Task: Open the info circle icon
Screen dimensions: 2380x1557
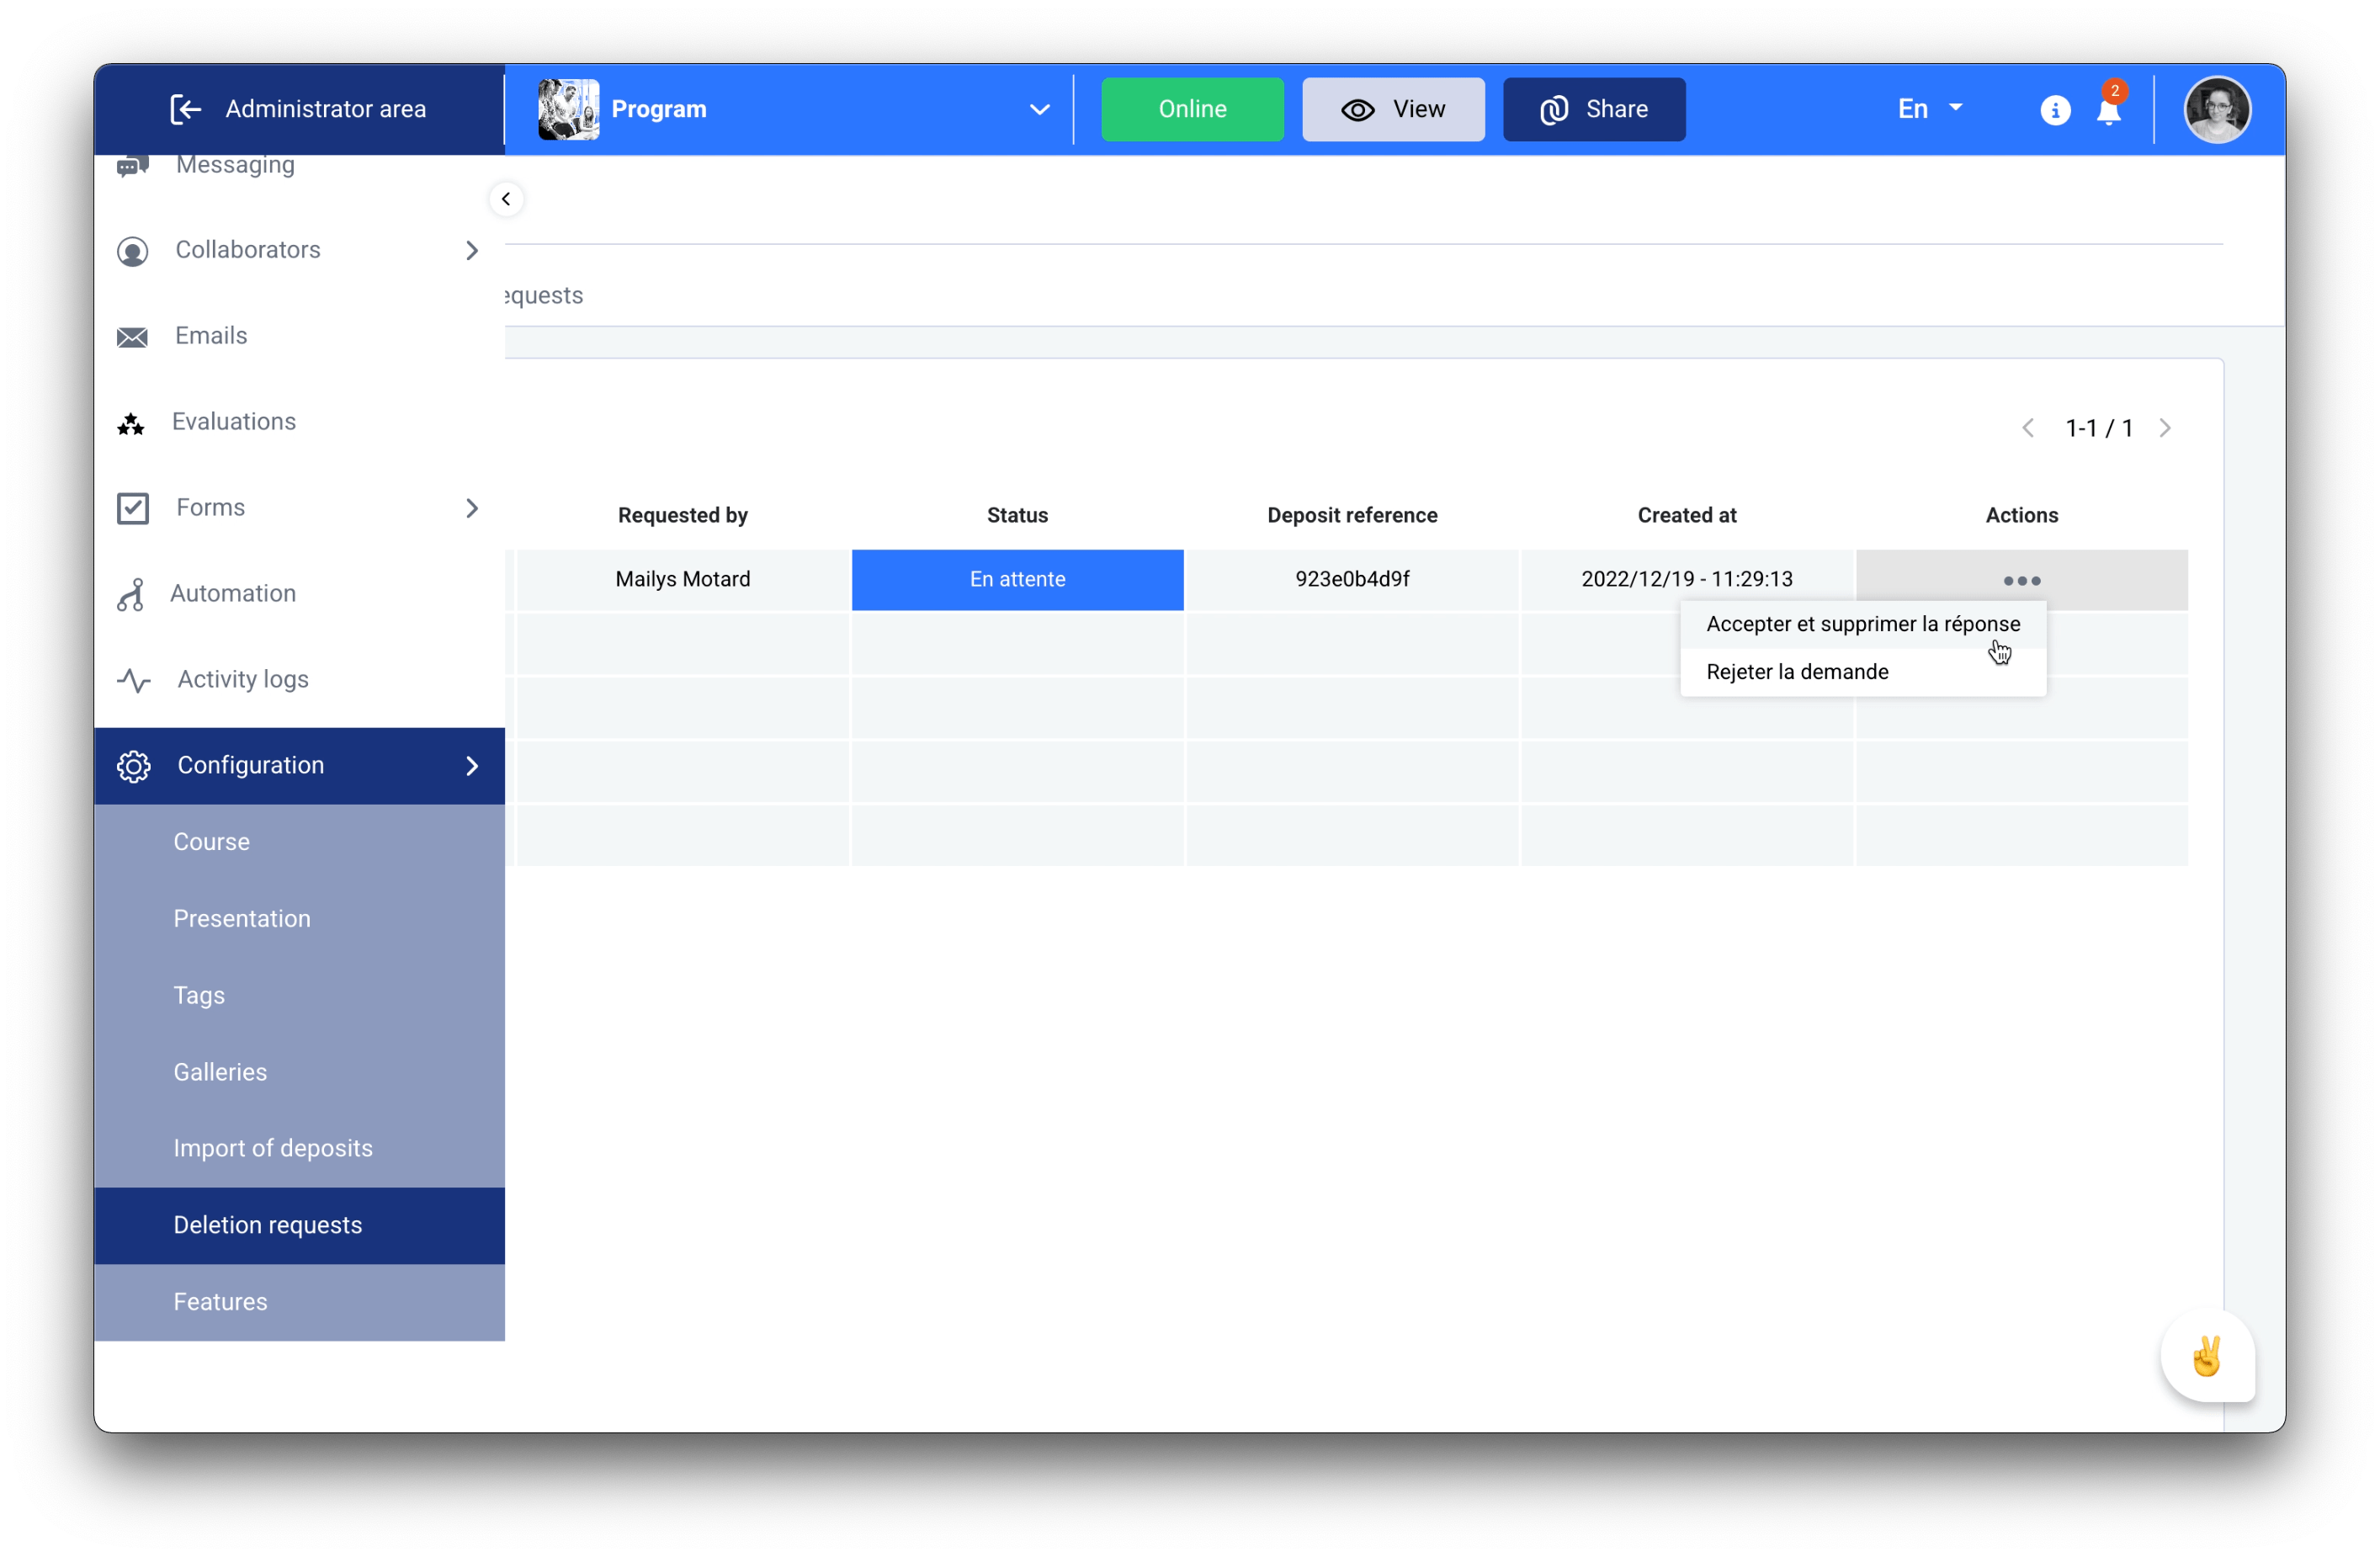Action: (x=2054, y=110)
